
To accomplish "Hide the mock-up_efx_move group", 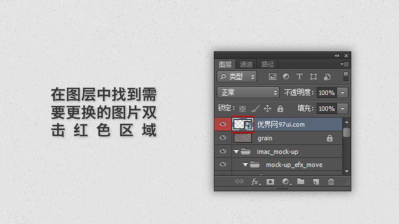I will pos(223,164).
